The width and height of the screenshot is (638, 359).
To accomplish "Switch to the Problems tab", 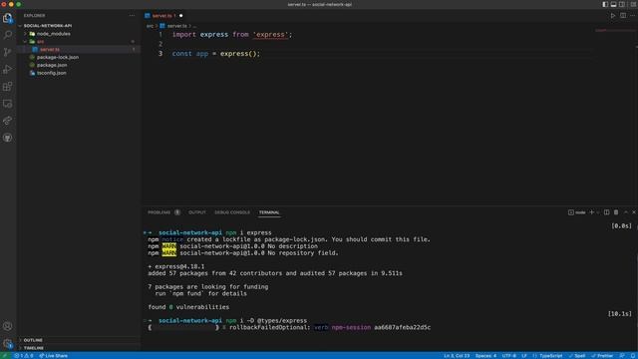I will [x=159, y=212].
